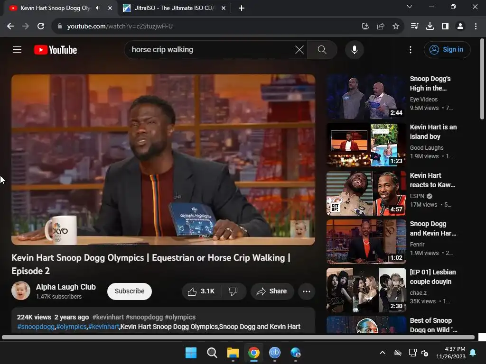Reload the YouTube page
The height and width of the screenshot is (364, 486).
(41, 27)
